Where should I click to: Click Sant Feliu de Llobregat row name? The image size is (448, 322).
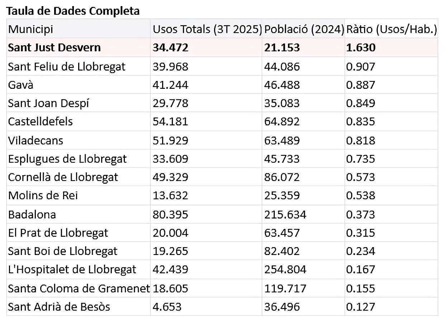(x=67, y=66)
